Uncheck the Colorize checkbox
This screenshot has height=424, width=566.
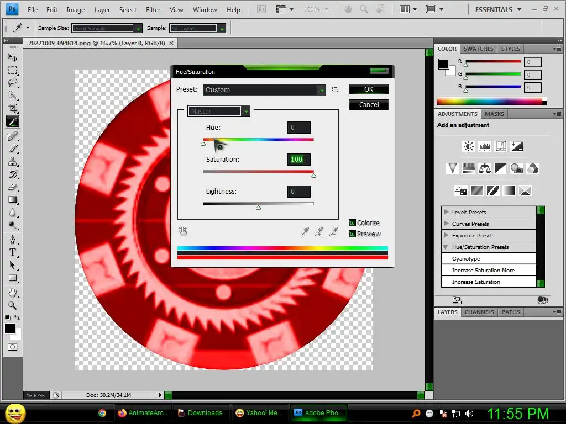coord(352,223)
